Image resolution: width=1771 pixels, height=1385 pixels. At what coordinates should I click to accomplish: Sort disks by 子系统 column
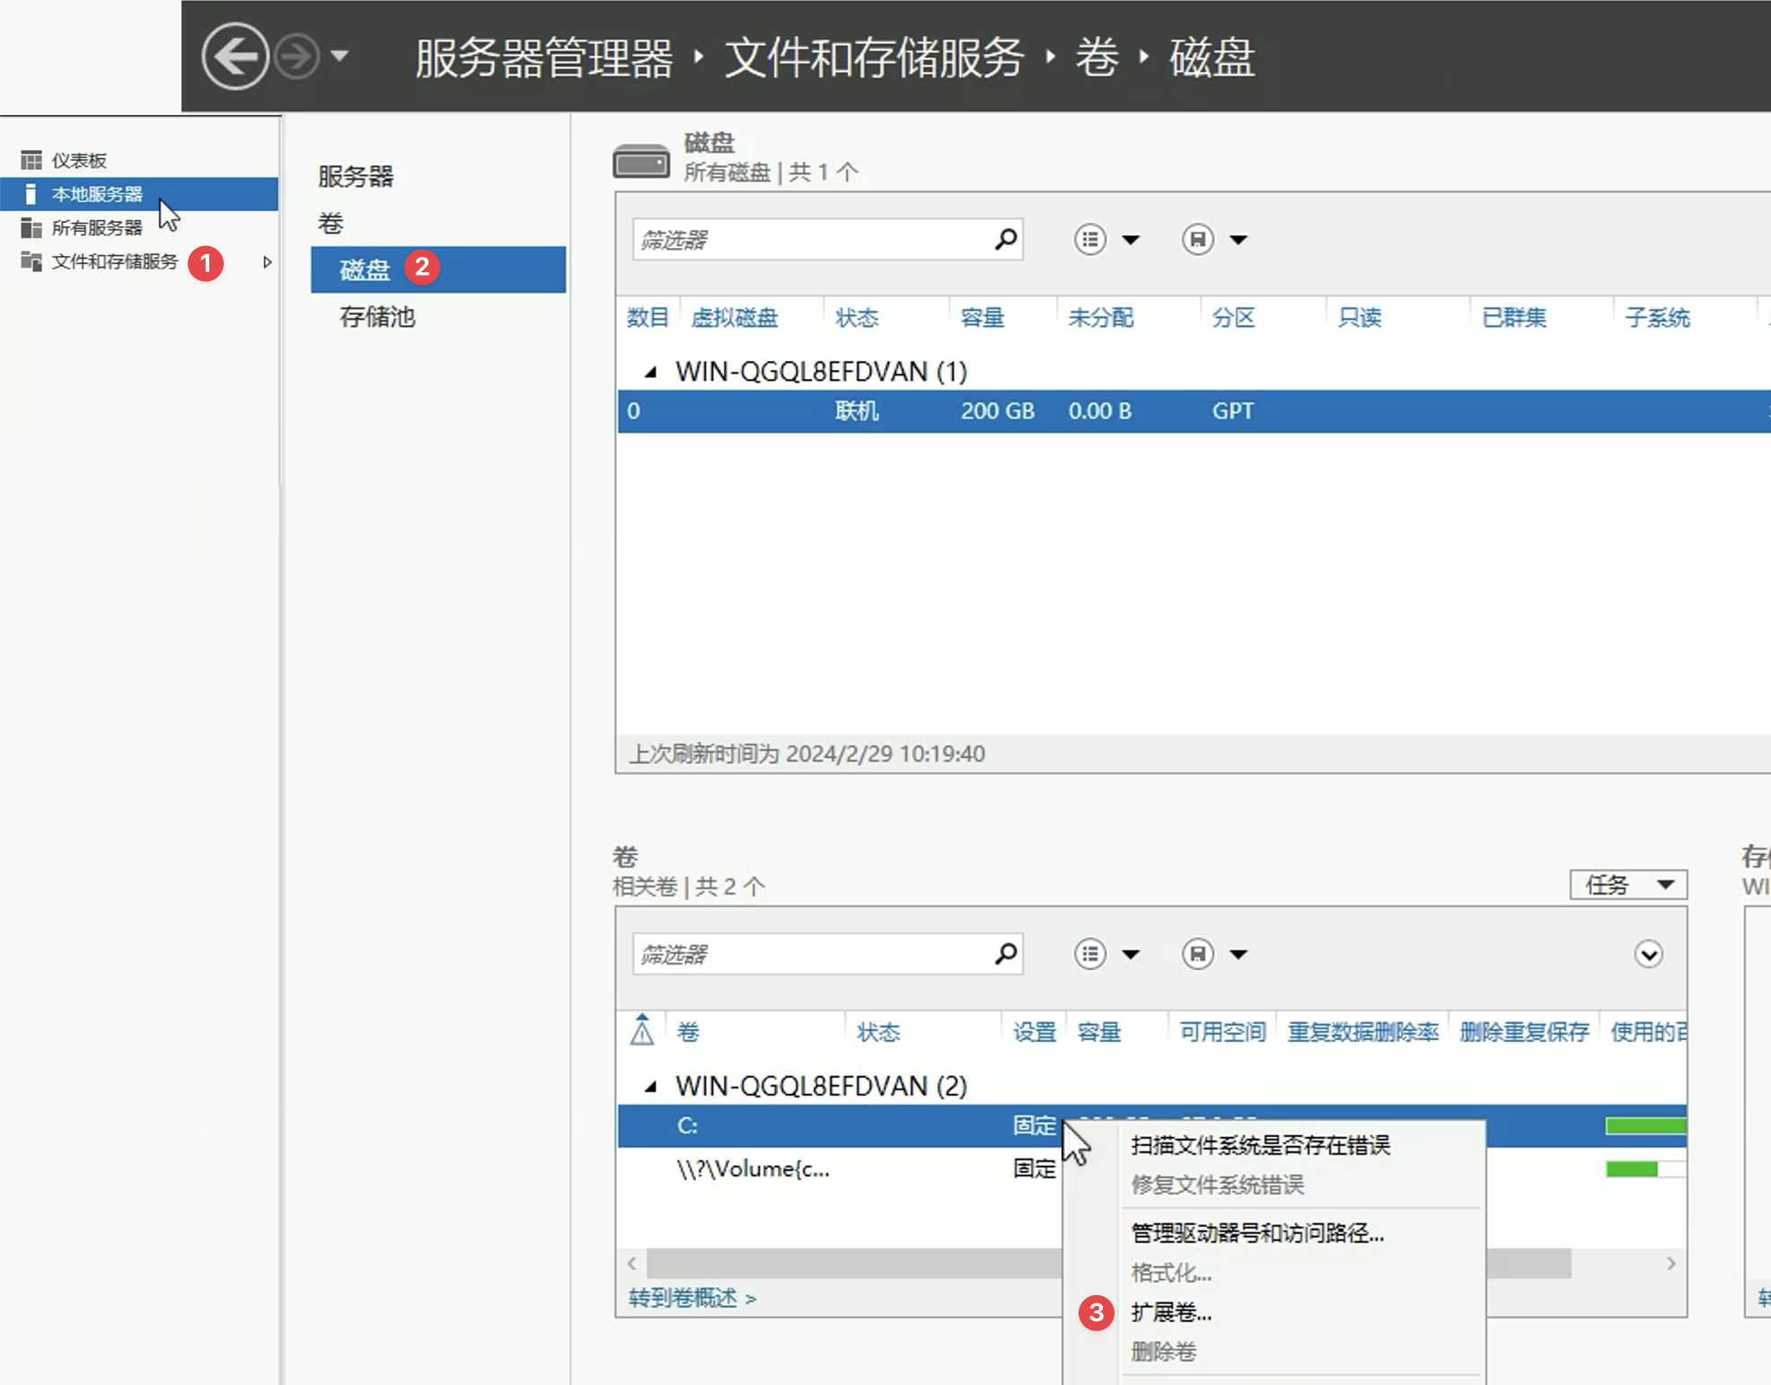click(x=1658, y=317)
